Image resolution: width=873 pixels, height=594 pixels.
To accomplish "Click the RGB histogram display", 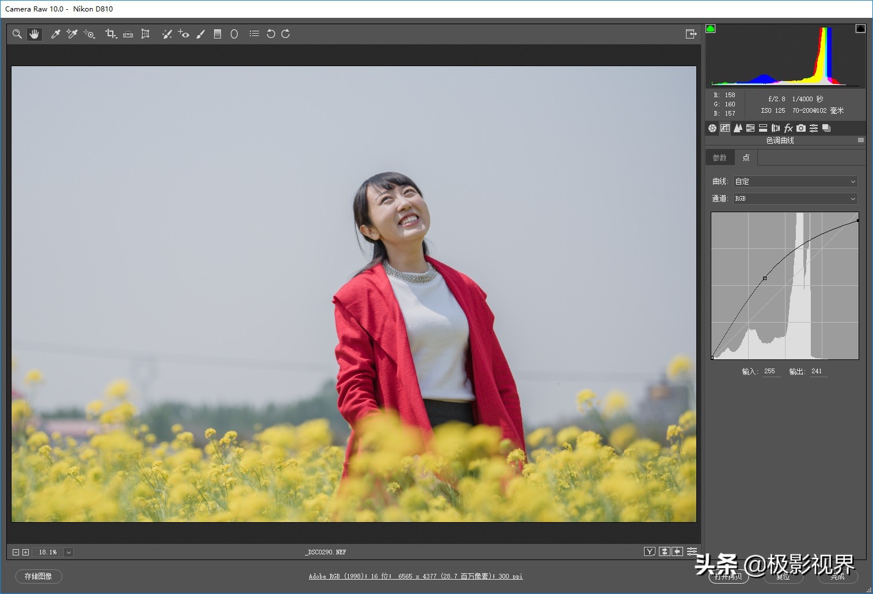I will 786,56.
